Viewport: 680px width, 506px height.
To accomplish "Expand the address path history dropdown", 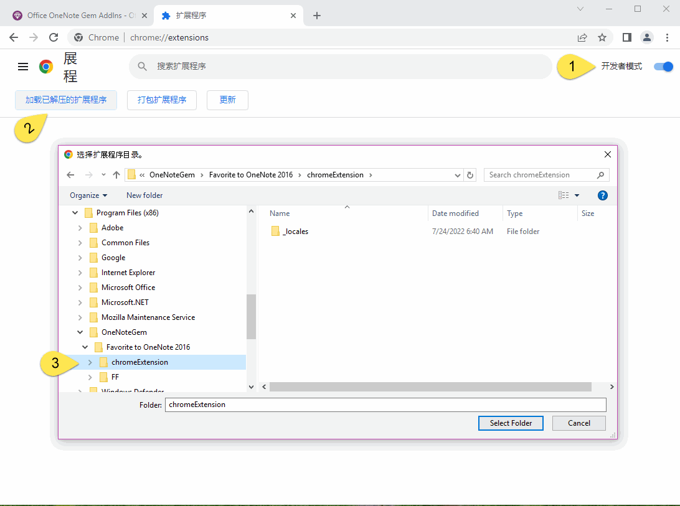I will tap(458, 175).
